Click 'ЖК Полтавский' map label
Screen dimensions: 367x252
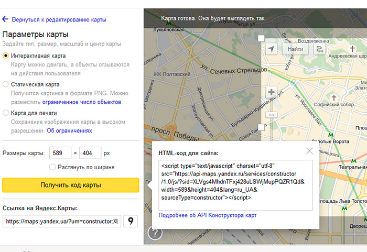click(x=172, y=74)
